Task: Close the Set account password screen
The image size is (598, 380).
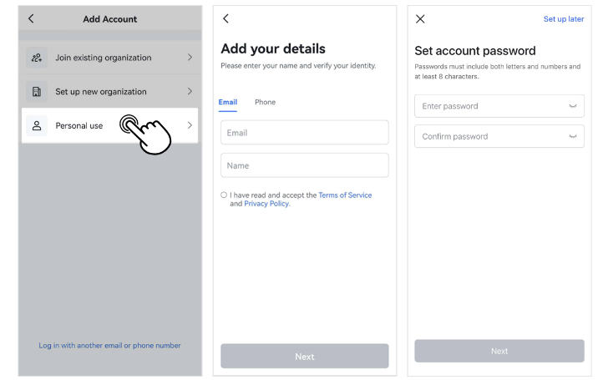Action: click(420, 18)
